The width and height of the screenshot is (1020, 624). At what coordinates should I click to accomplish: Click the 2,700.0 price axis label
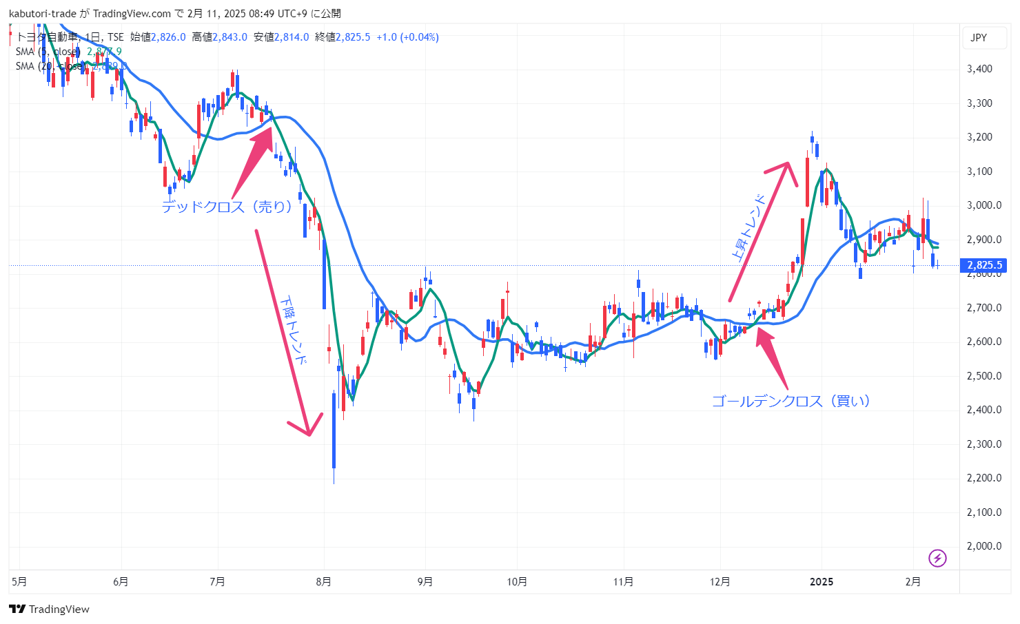984,308
